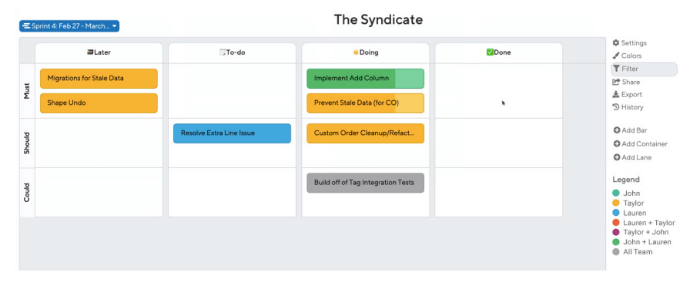Click the plus icon for Add Container
Image resolution: width=700 pixels, height=286 pixels.
click(617, 144)
